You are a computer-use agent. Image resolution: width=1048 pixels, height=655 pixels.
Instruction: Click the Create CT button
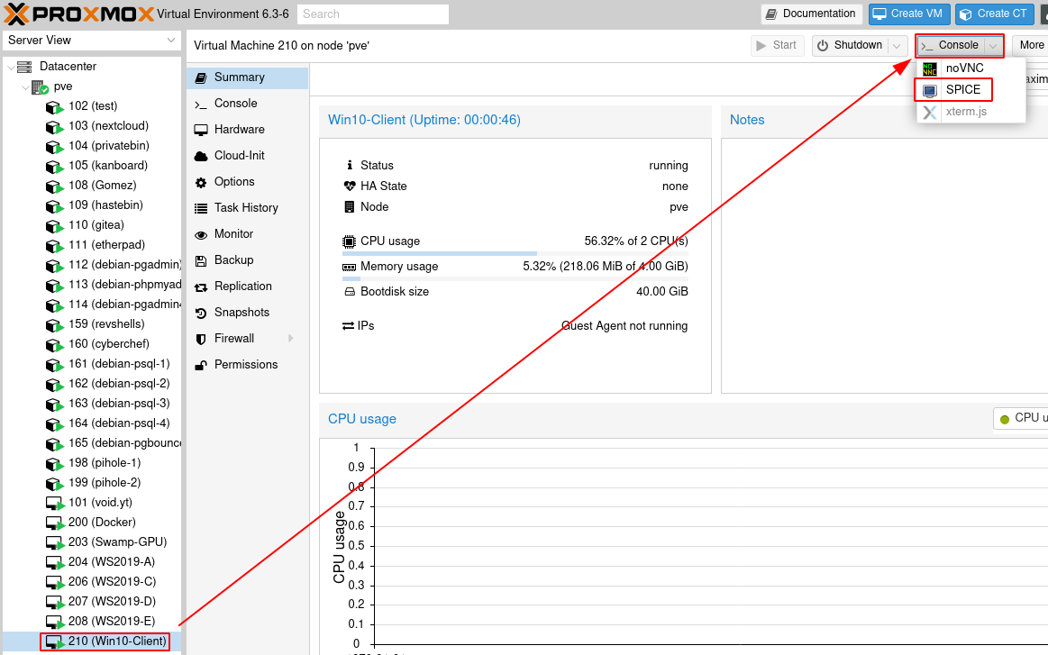[x=993, y=14]
